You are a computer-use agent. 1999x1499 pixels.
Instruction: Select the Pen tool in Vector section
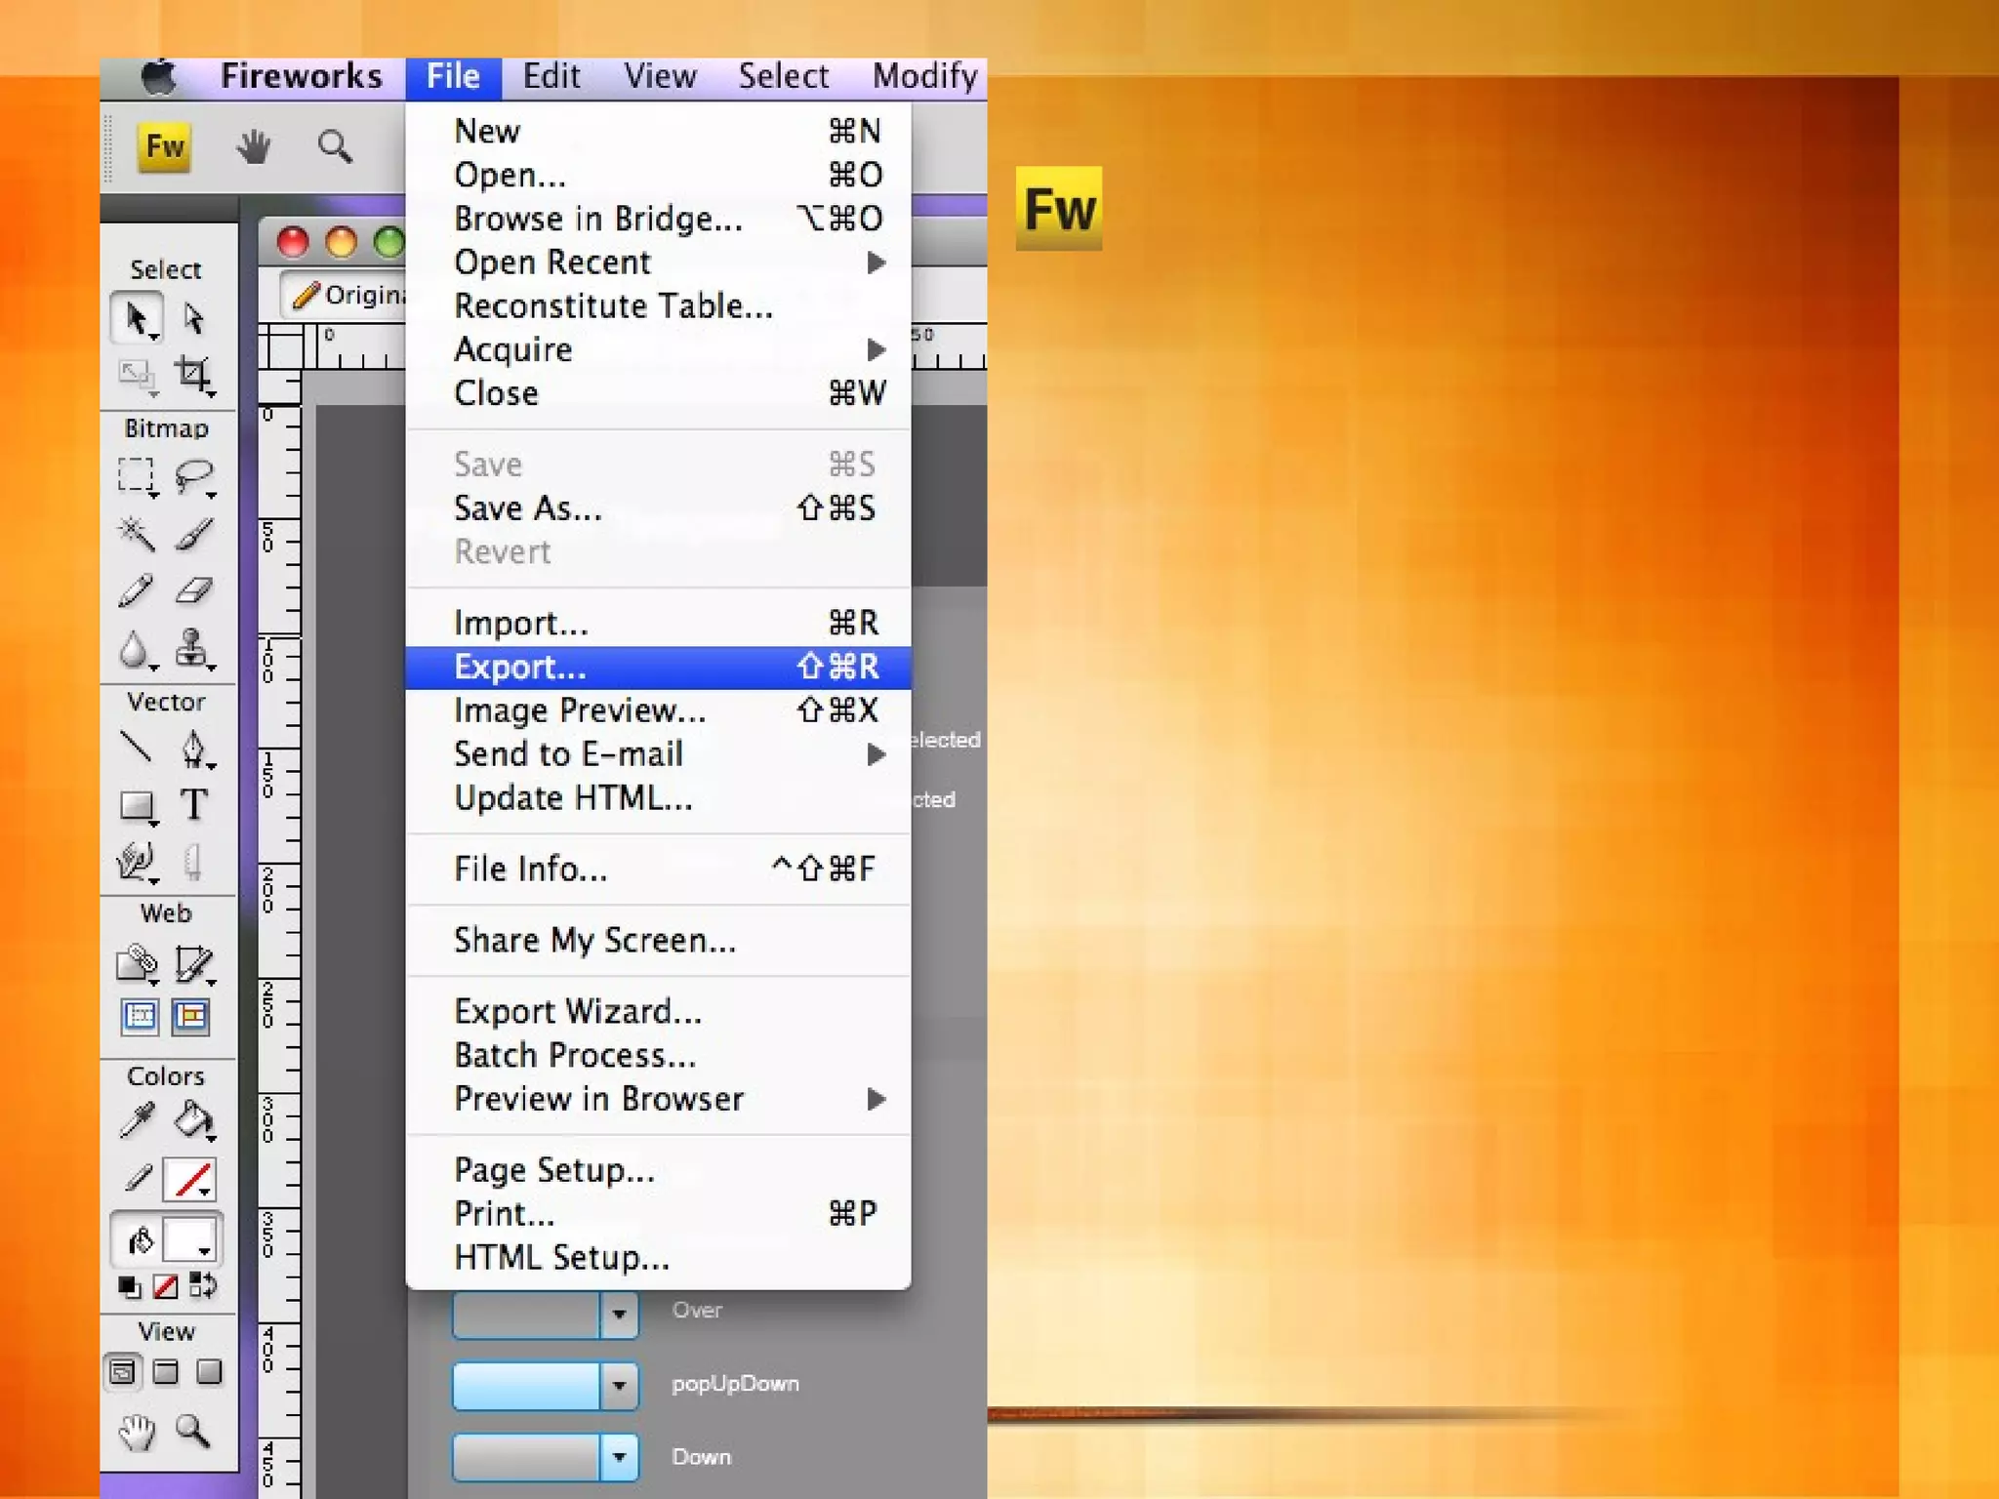[193, 749]
